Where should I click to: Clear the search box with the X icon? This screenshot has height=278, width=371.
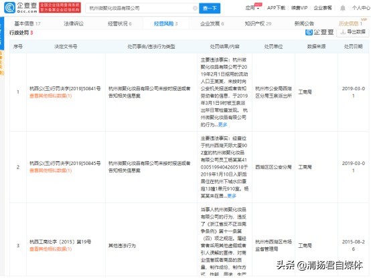pos(195,8)
